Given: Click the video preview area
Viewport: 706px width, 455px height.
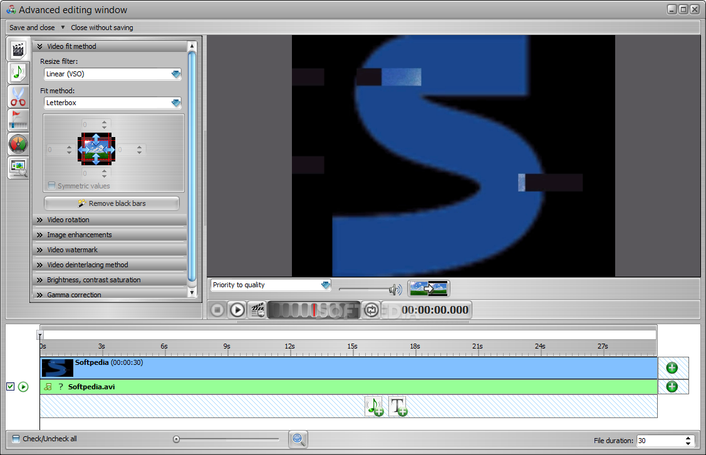Looking at the screenshot, I should (454, 156).
